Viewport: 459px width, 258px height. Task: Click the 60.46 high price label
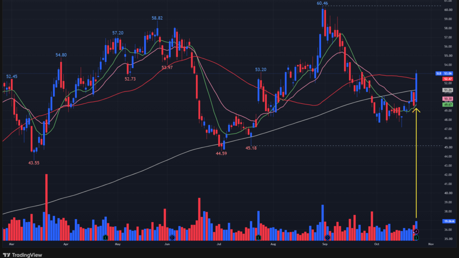(x=322, y=3)
